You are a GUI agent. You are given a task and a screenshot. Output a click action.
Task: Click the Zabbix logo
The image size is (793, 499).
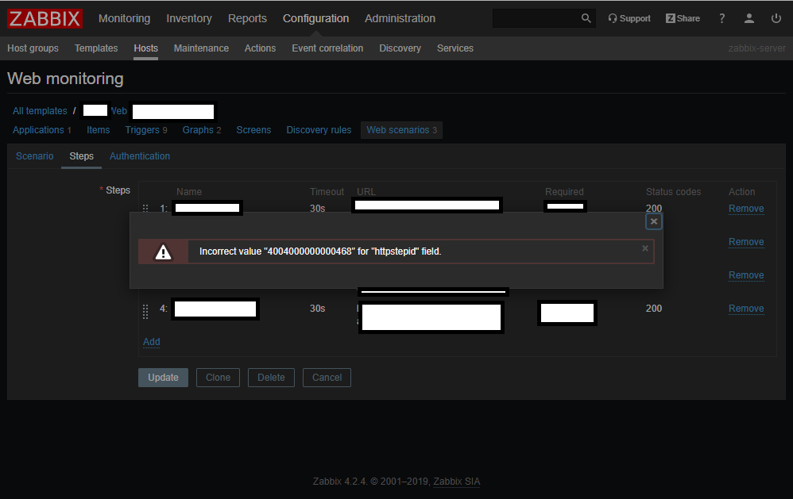(45, 19)
